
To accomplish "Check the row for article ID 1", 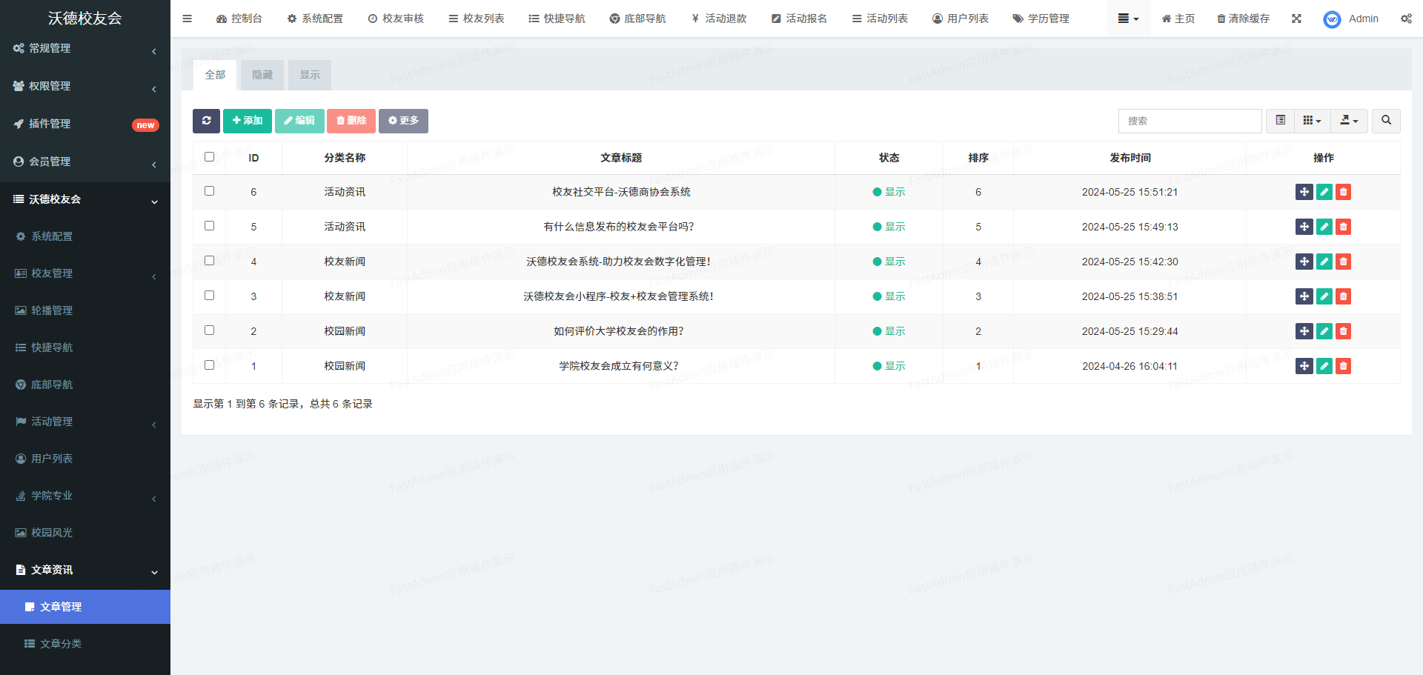I will (209, 365).
